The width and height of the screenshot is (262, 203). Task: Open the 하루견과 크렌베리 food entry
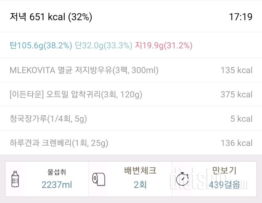pyautogui.click(x=59, y=143)
